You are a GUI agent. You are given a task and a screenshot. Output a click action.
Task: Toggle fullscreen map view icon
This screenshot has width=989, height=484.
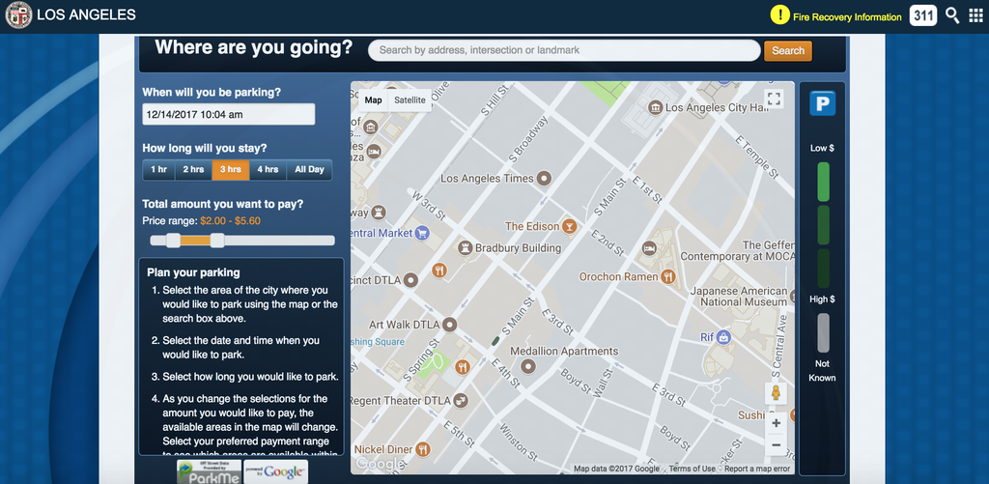tap(774, 99)
